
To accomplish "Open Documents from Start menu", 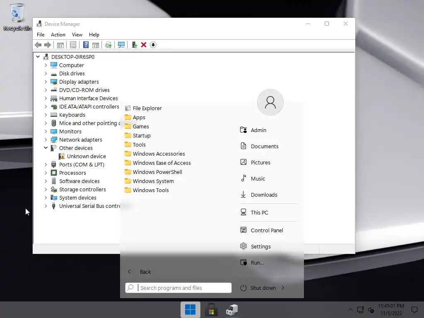I will pos(259,146).
